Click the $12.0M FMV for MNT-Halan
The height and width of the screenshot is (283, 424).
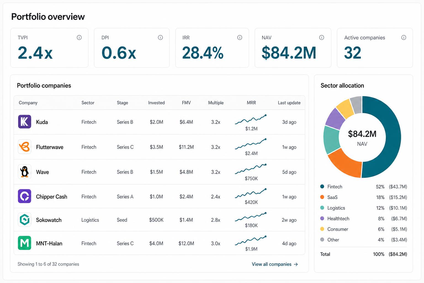(186, 243)
